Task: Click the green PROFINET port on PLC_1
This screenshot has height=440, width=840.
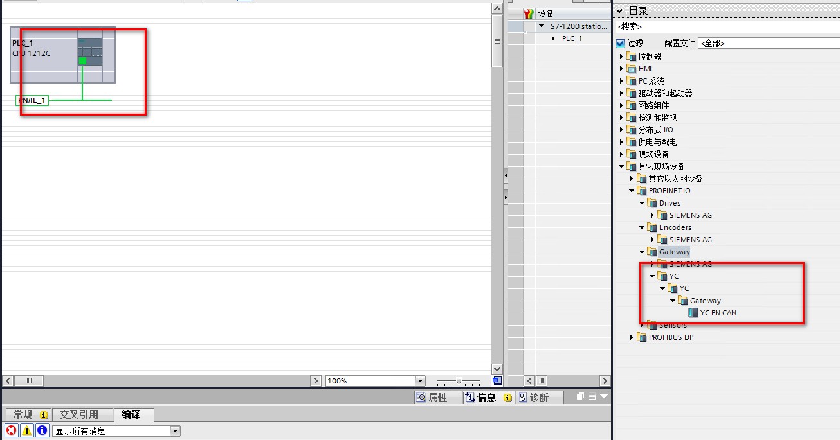Action: click(82, 61)
